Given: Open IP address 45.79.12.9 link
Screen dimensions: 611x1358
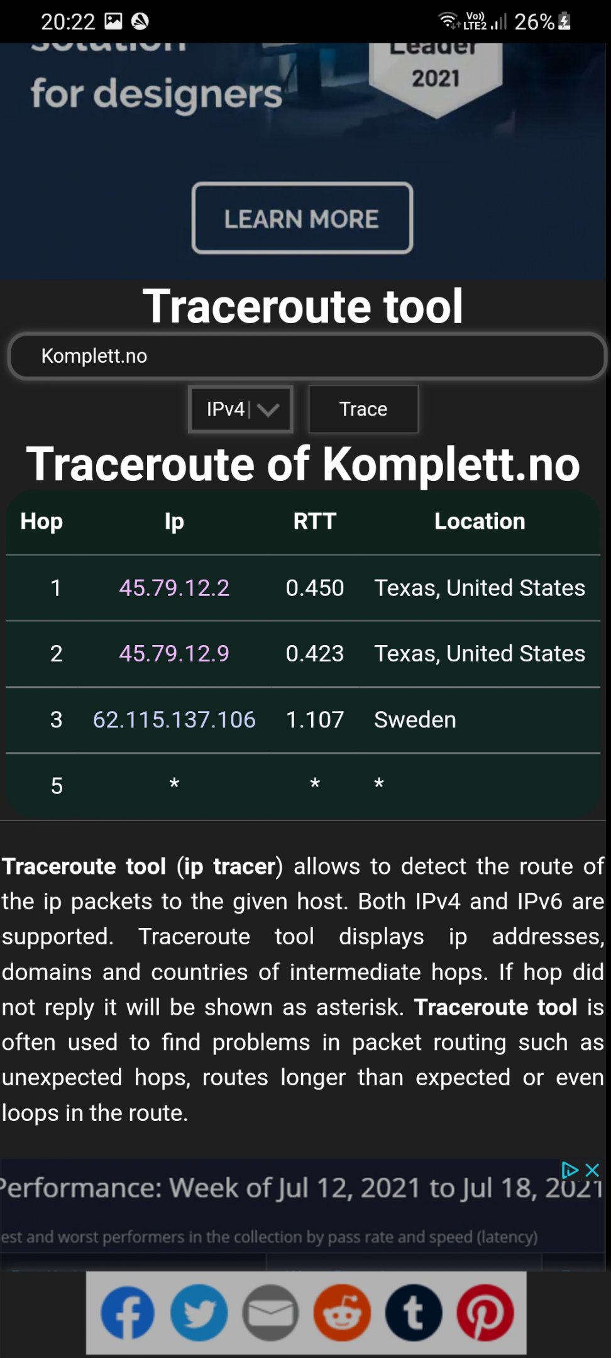Looking at the screenshot, I should point(174,654).
